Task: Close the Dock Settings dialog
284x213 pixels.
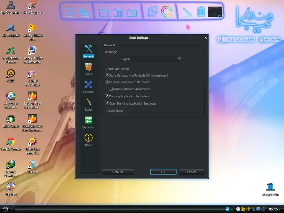Action: point(206,38)
